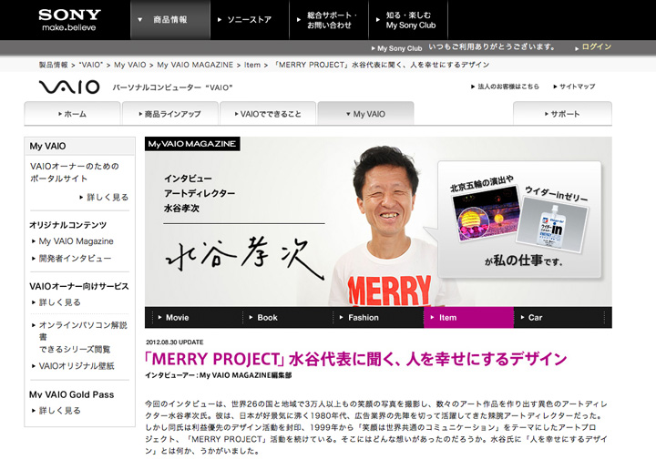Click the パーソナルコンピューター "VAIO" tagline

172,87
